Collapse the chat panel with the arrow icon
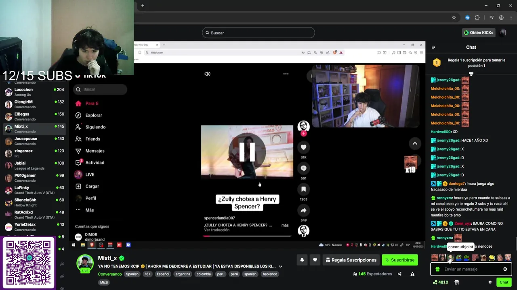 coord(433,47)
